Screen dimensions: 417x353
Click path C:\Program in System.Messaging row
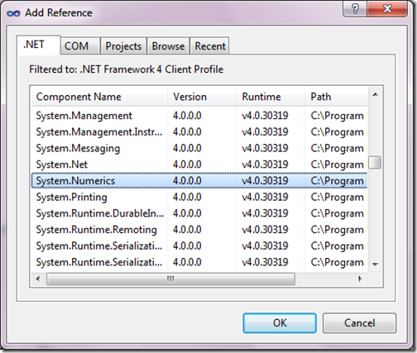click(x=337, y=148)
